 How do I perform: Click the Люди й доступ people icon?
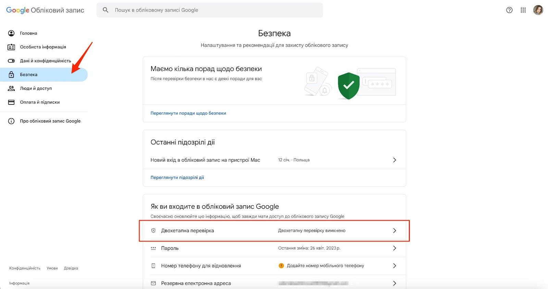(11, 88)
